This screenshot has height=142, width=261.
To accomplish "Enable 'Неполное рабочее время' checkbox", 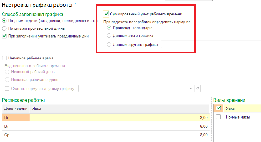I will point(4,58).
